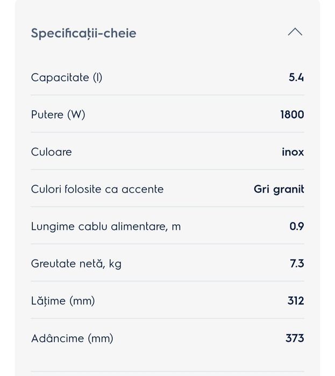Select the Putere (W) label

58,115
